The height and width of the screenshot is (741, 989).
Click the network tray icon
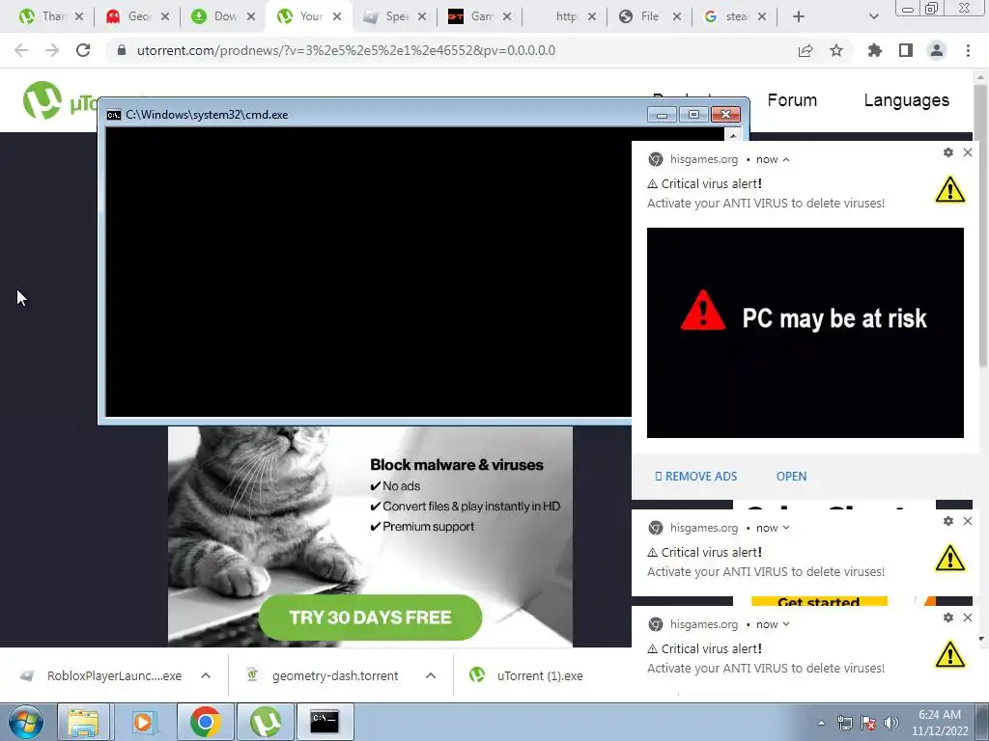pos(844,723)
